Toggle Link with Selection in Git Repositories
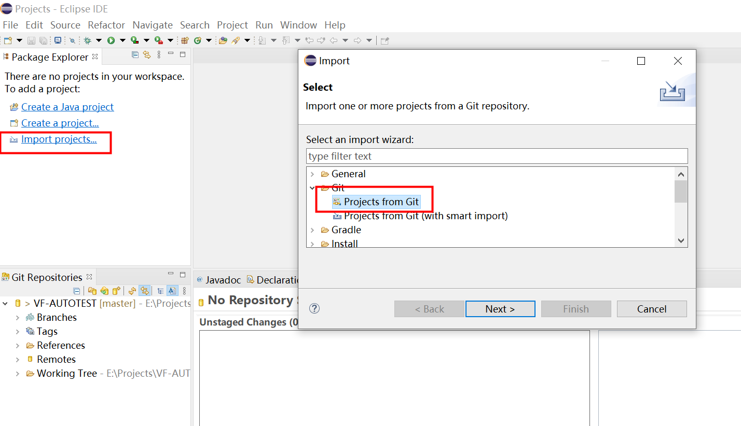The image size is (741, 426). point(145,291)
